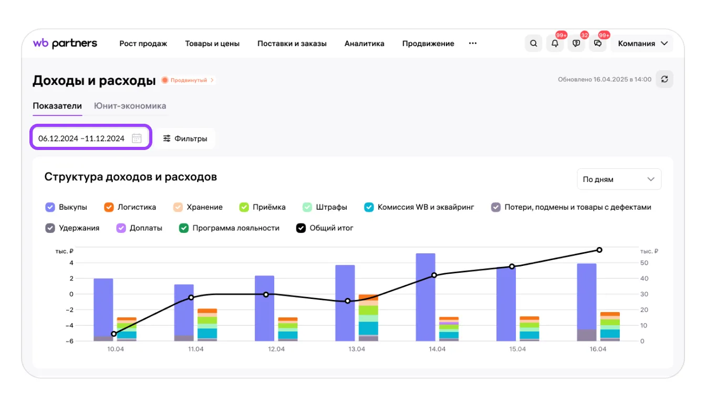Open the Рост продаж menu item
Image resolution: width=706 pixels, height=407 pixels.
click(143, 44)
